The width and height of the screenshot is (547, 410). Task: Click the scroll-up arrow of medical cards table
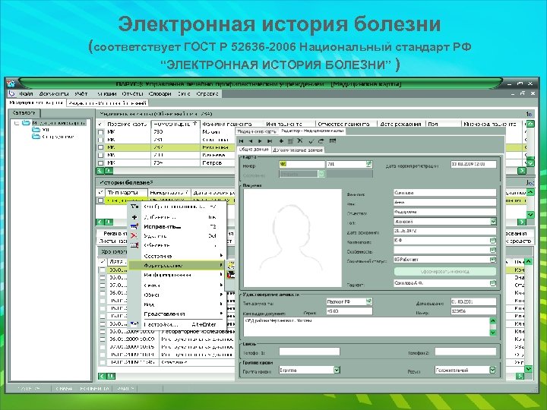[x=530, y=124]
